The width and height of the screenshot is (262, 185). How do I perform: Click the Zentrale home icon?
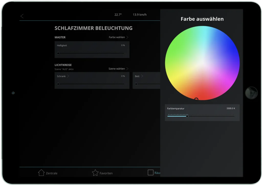pyautogui.click(x=41, y=173)
